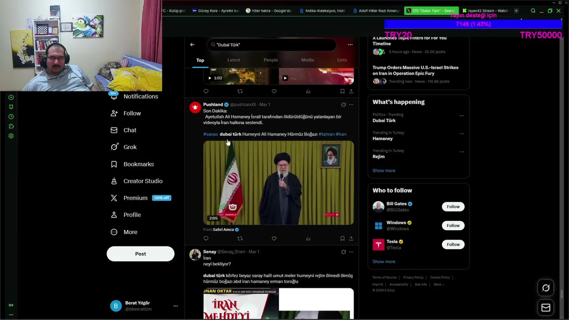Open the more menu on the Pushland post

click(351, 104)
